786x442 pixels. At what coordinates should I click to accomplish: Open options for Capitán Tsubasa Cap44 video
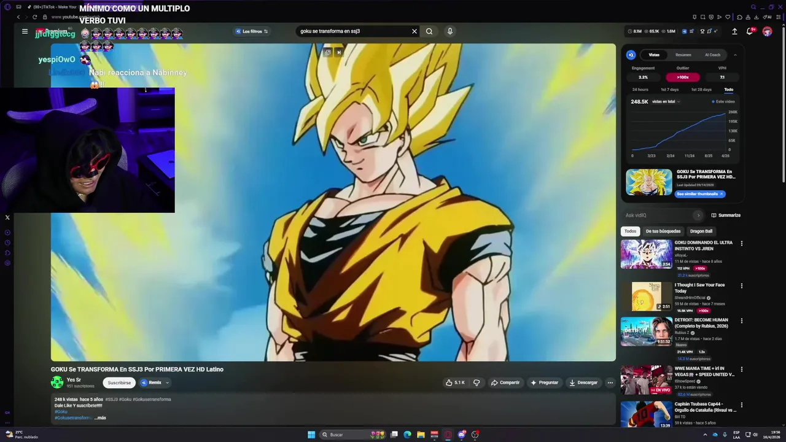coord(741,405)
